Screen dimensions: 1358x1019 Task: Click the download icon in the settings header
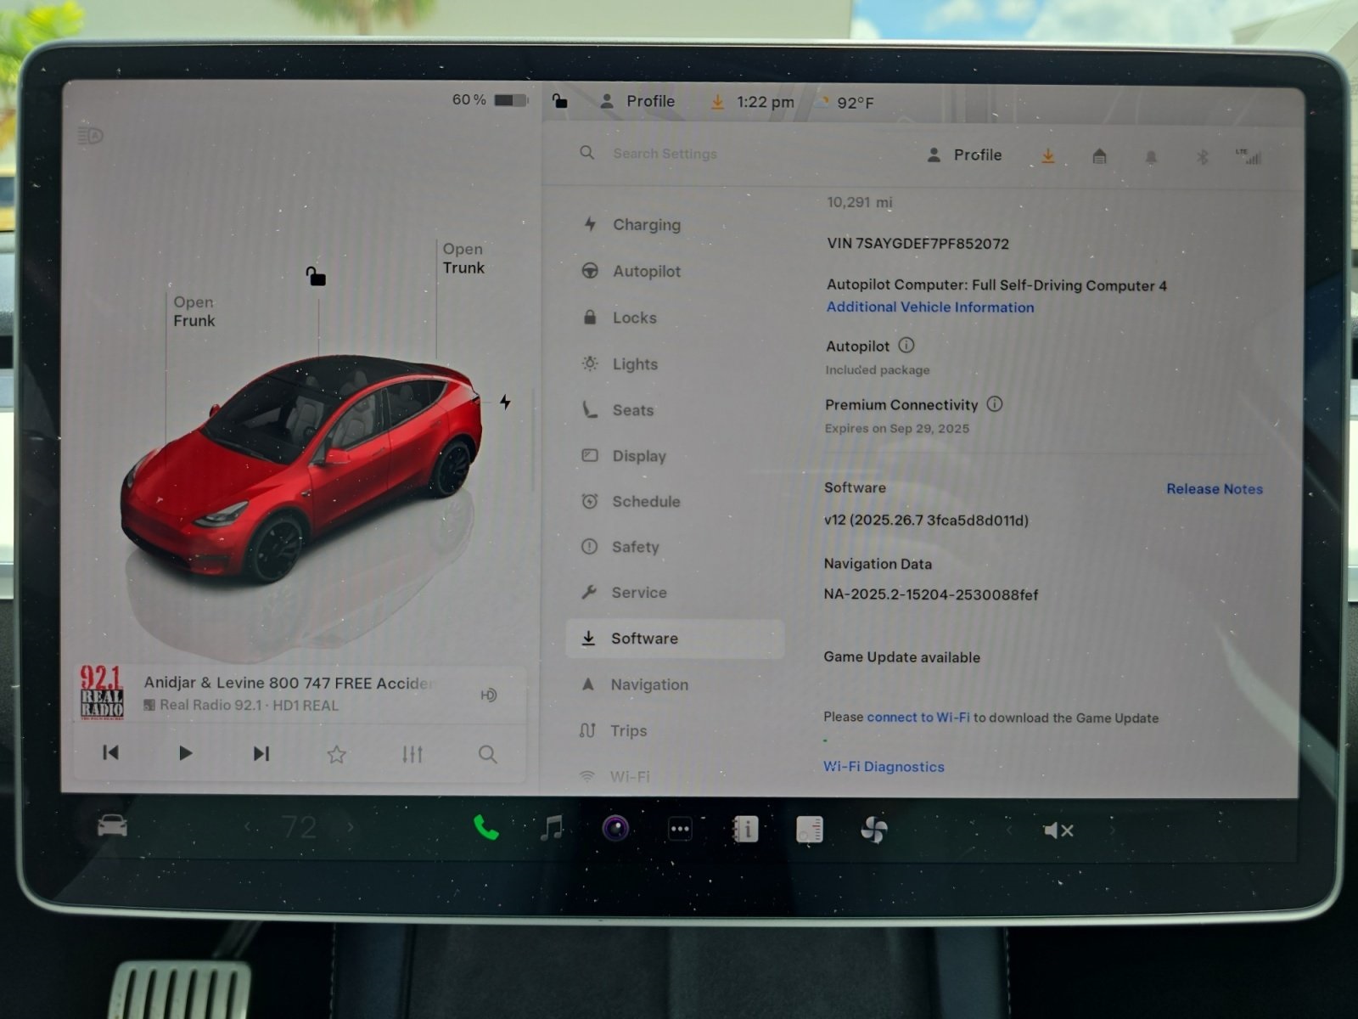click(x=1048, y=156)
